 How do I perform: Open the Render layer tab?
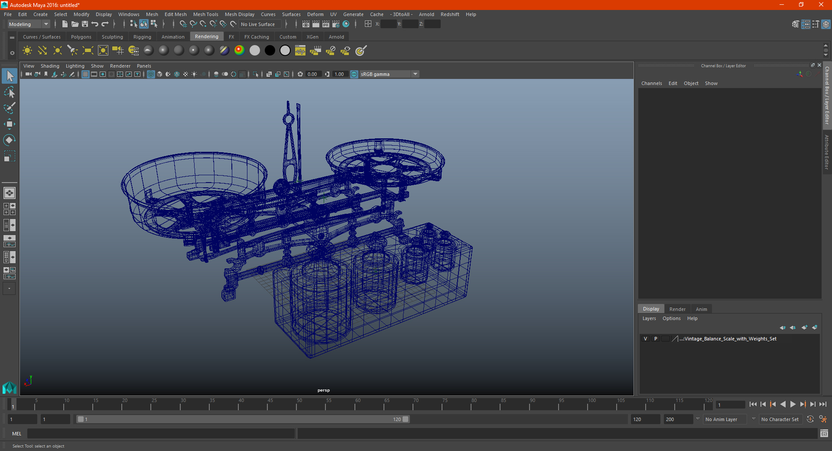pos(677,309)
